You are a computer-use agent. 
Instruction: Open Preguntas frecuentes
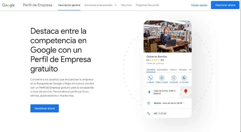tap(147, 5)
